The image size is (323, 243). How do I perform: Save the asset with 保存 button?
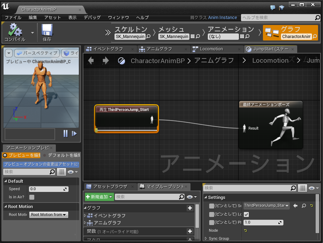(47, 32)
